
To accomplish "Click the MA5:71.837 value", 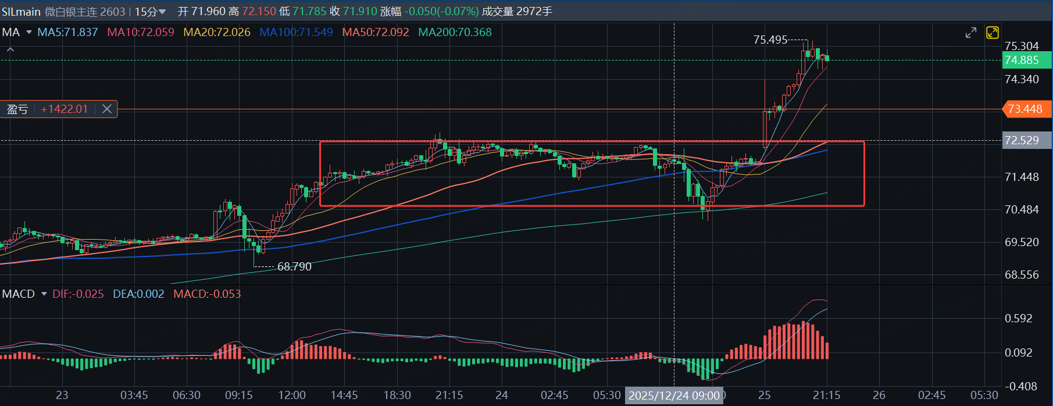I will [x=67, y=33].
